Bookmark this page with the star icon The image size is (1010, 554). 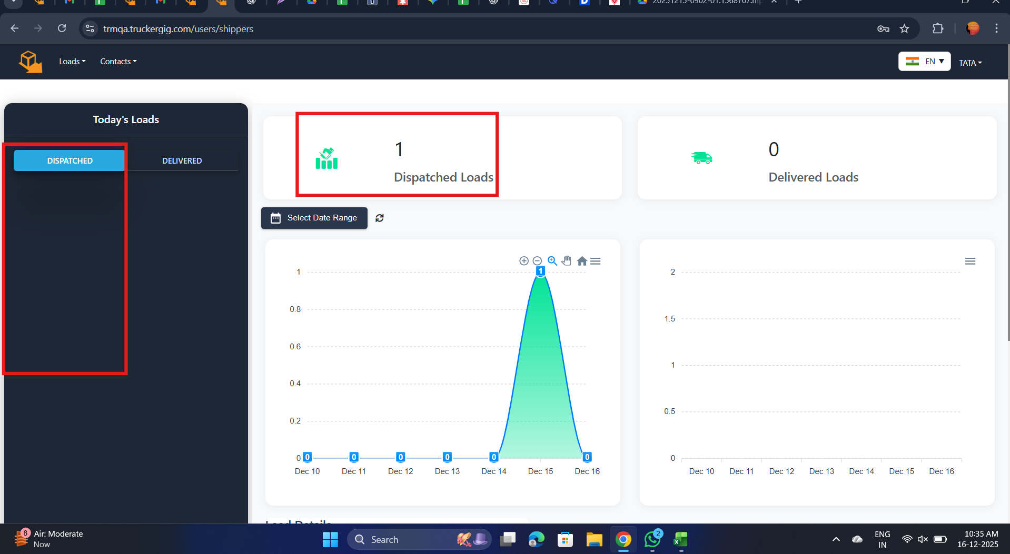point(904,28)
